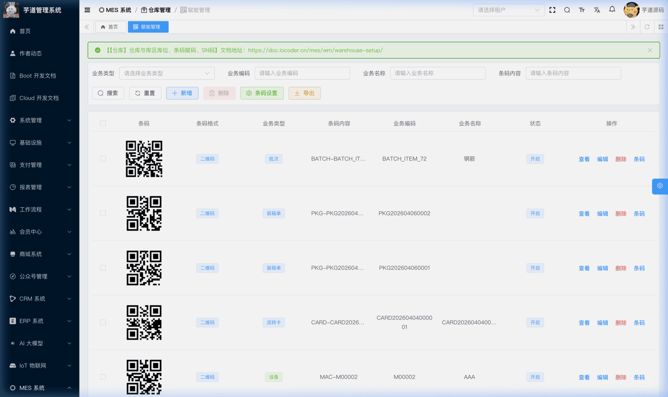
Task: Toggle the sidebar collapse hamburger icon
Action: click(x=87, y=10)
